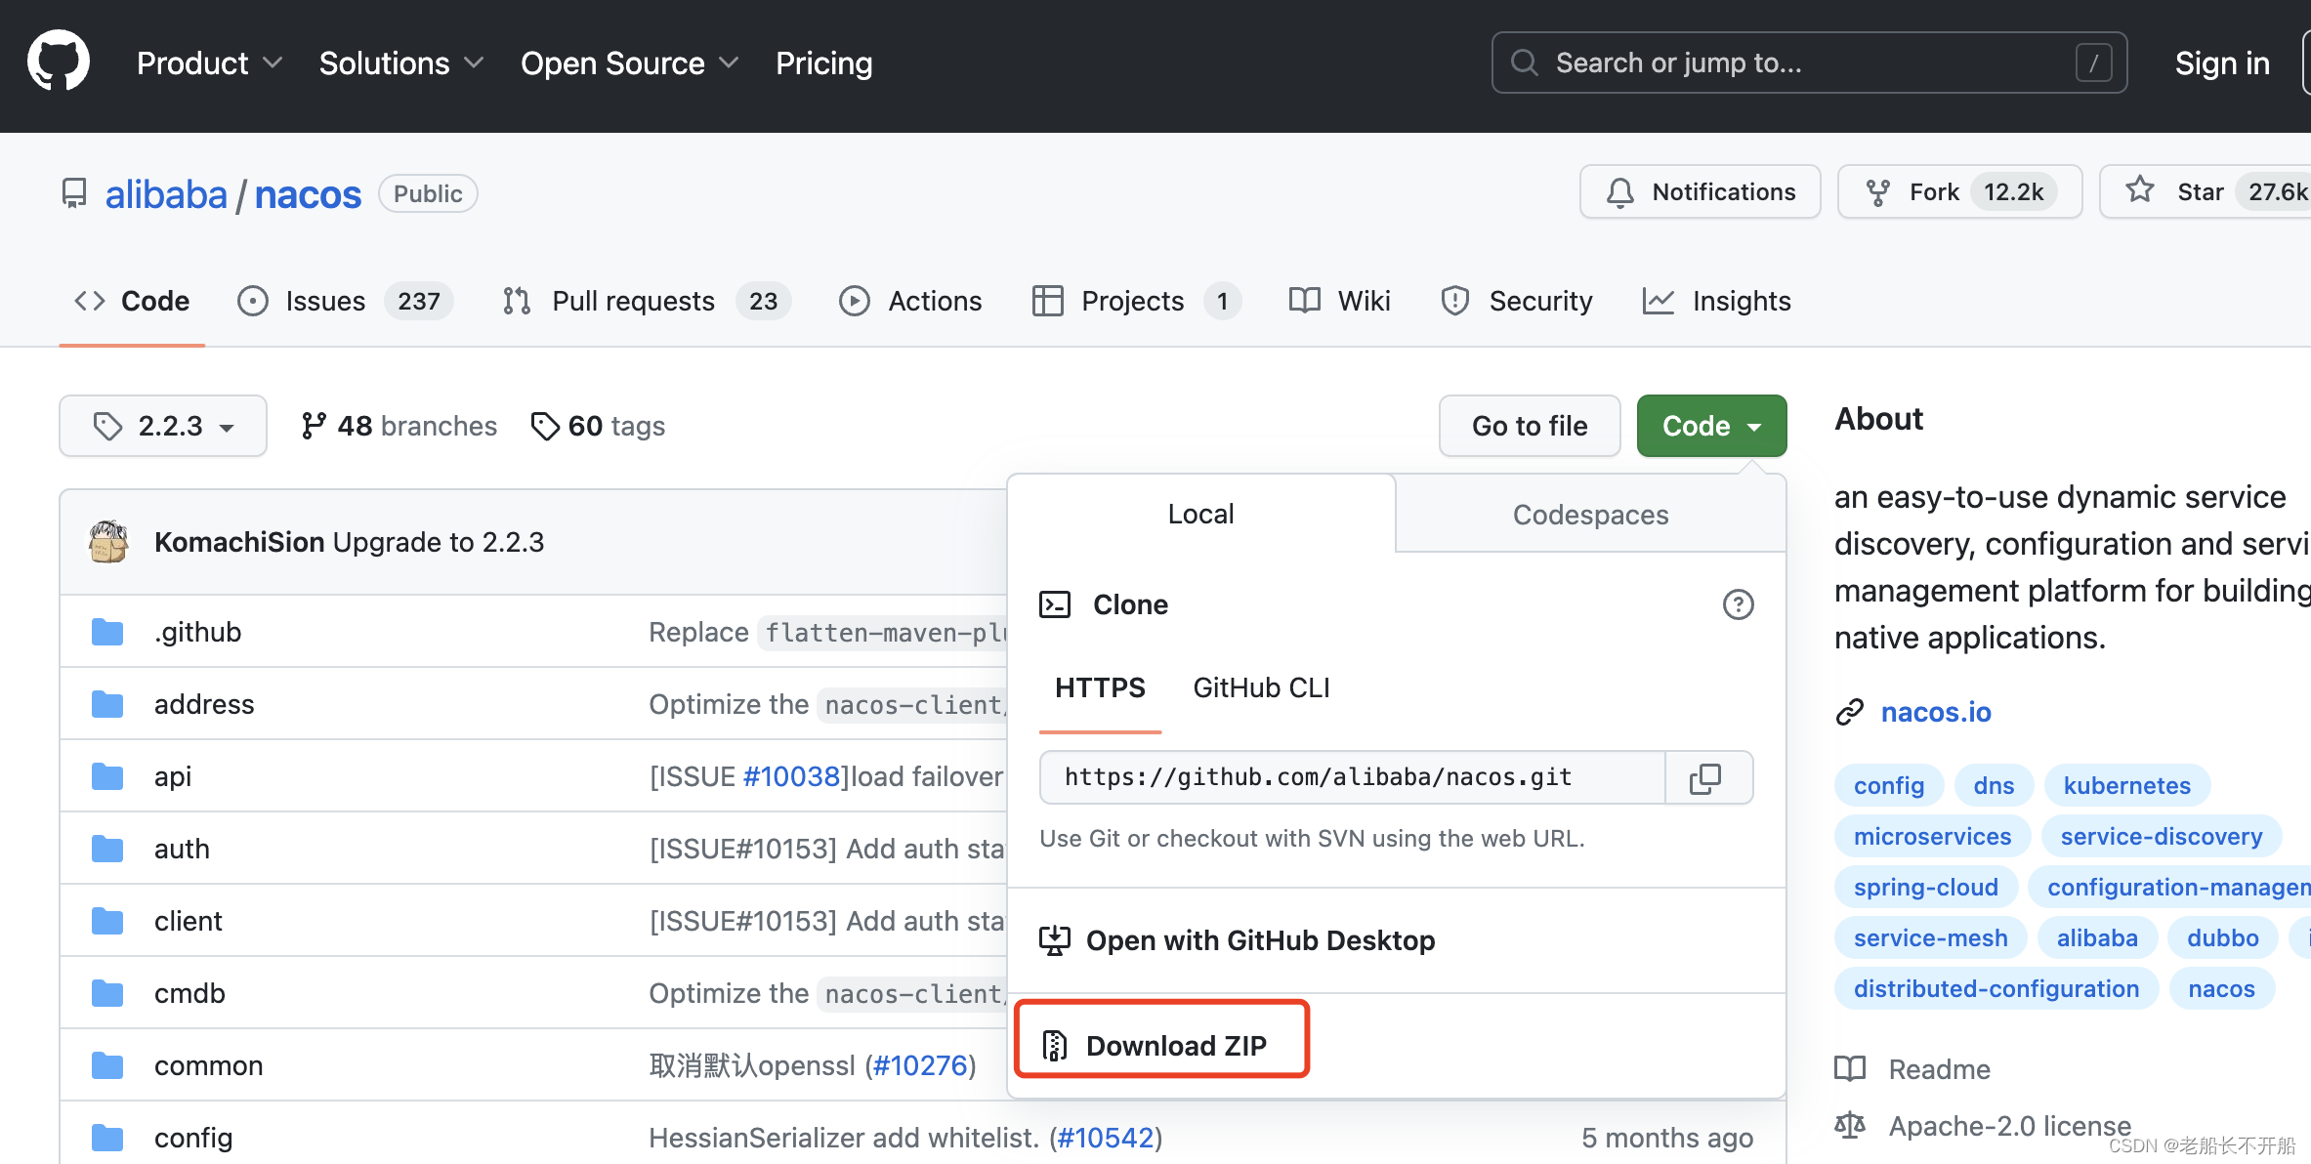Open the Insights tab

click(1716, 301)
